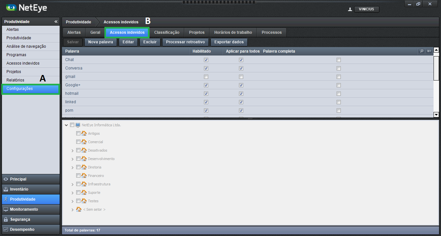441x236 pixels.
Task: Enable the Habilitado checkbox for gmail
Action: point(206,77)
